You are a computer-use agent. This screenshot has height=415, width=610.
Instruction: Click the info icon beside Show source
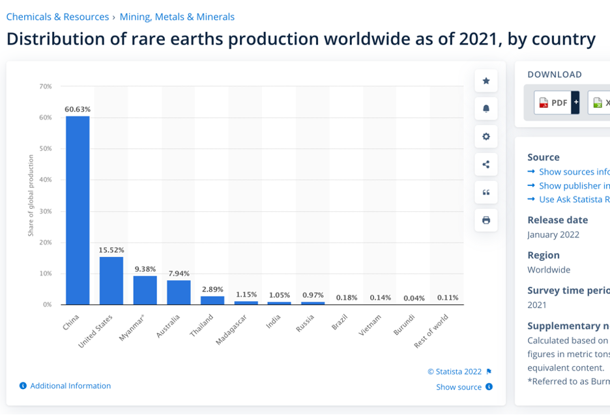pyautogui.click(x=489, y=387)
